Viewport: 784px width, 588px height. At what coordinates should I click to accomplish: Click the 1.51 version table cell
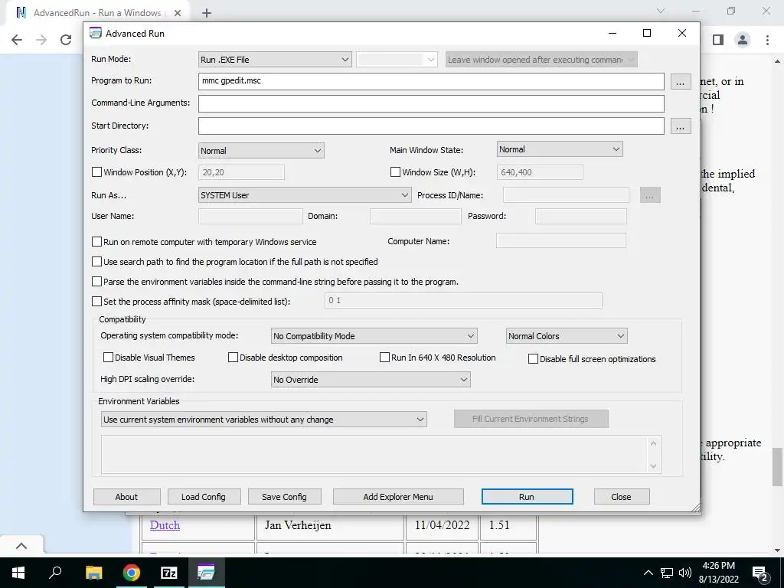(508, 525)
